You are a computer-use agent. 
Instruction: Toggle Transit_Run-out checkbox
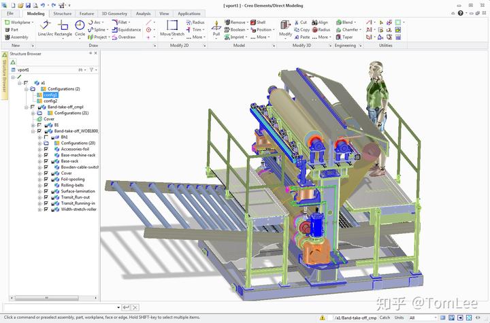(46, 197)
